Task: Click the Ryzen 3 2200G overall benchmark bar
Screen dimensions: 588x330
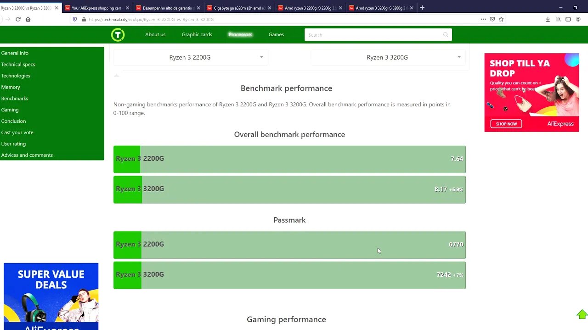Action: [289, 159]
